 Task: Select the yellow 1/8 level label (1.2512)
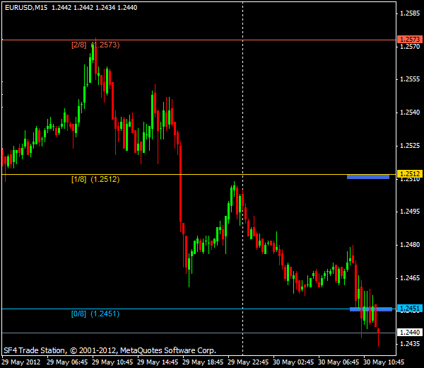pos(95,179)
